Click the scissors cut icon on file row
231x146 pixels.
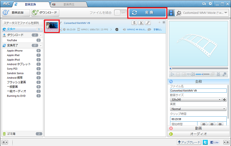coord(141,23)
